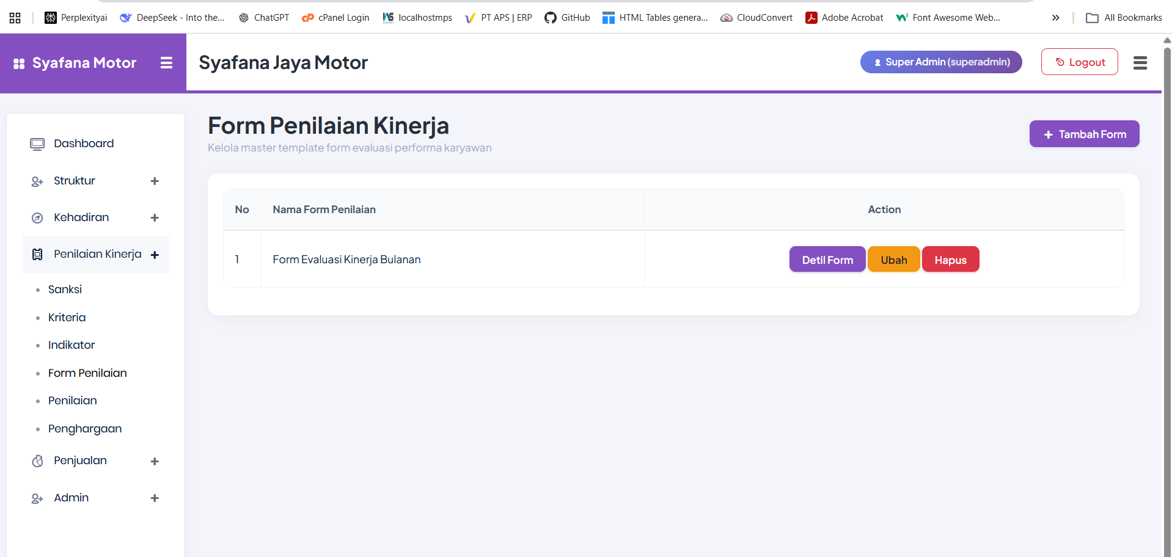Click the Logout button

coord(1080,62)
